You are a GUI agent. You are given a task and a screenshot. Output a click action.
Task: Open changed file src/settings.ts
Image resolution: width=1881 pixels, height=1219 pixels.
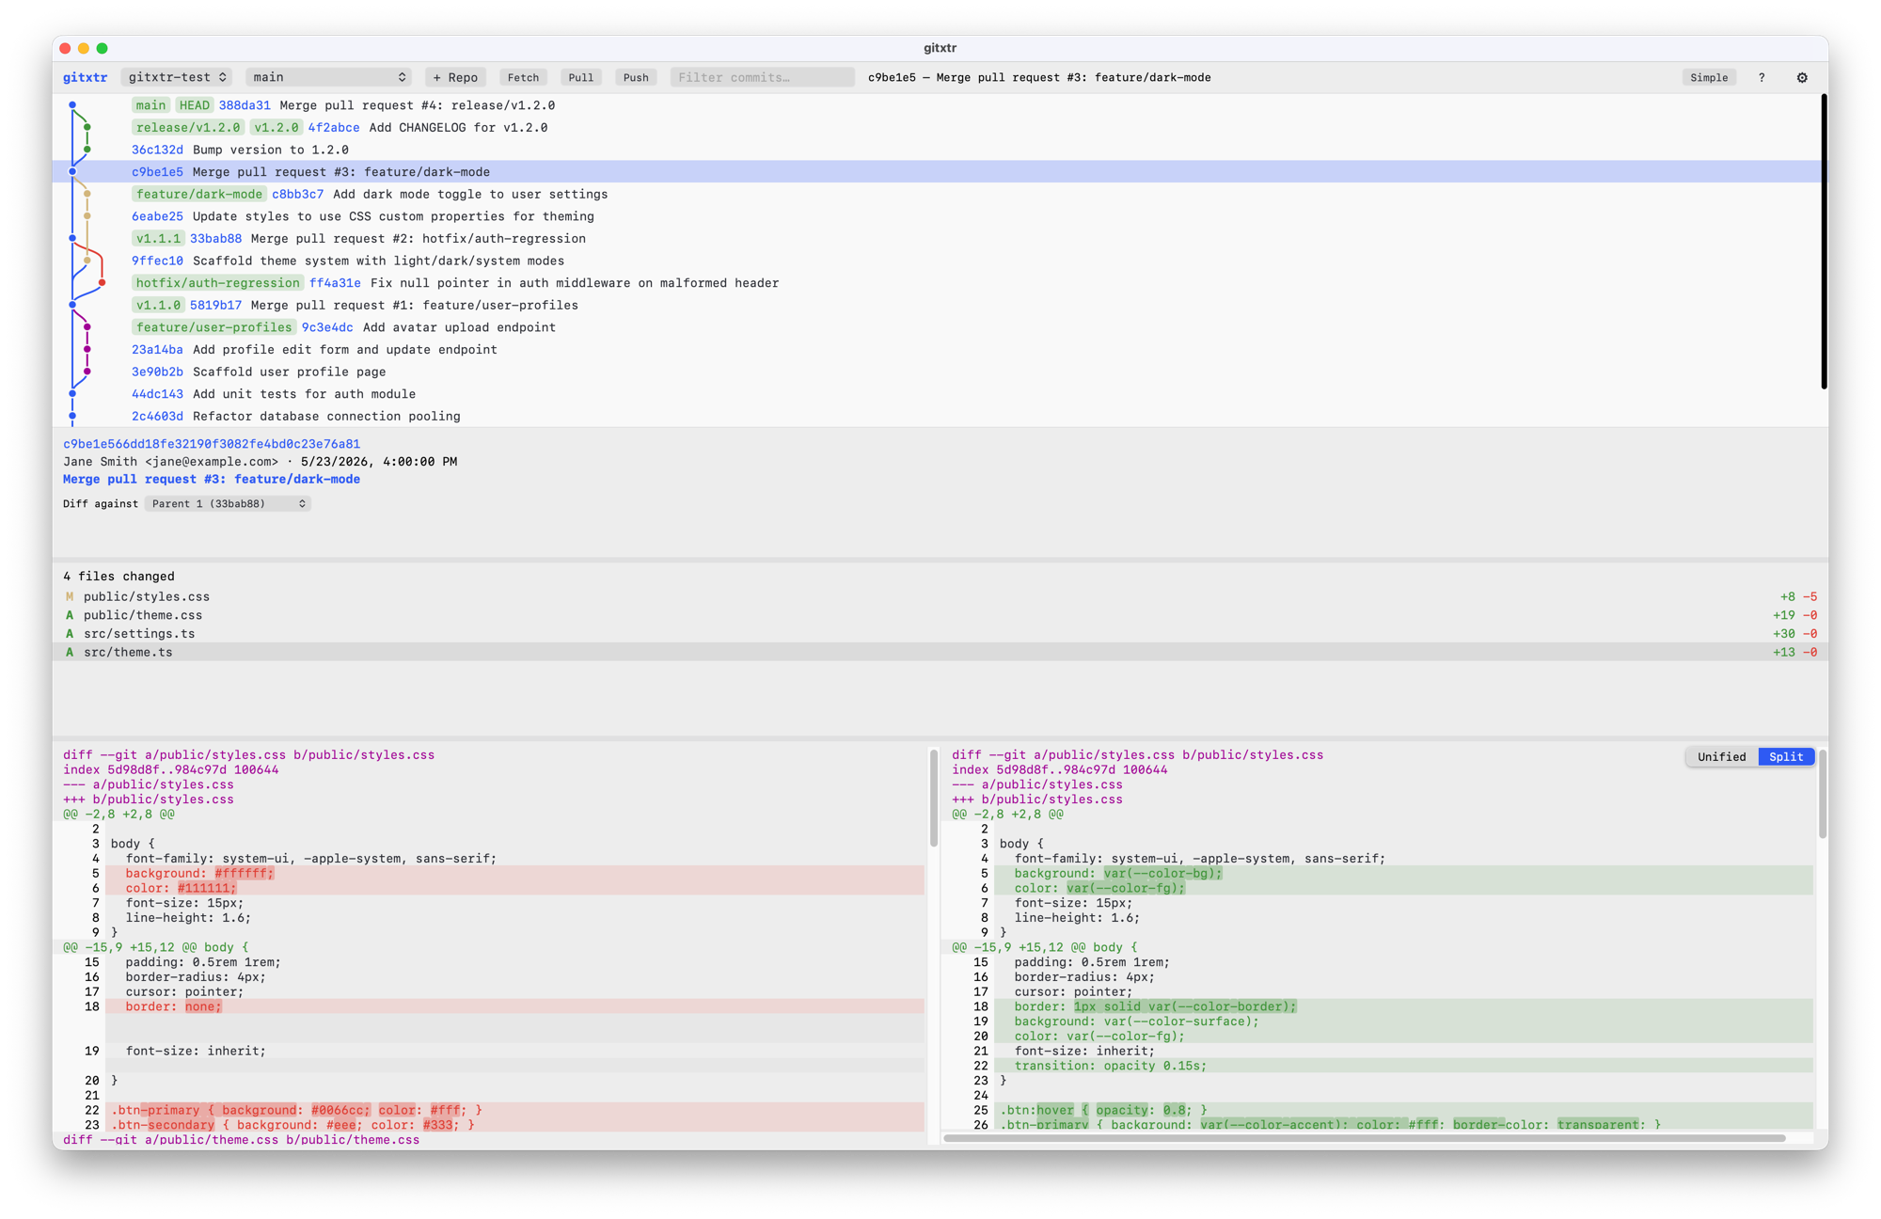point(940,634)
